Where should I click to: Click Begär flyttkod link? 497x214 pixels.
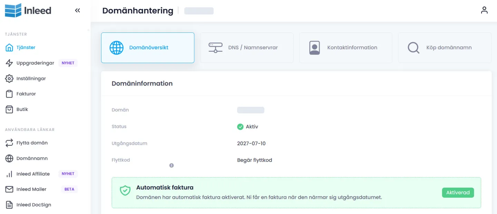pos(255,160)
